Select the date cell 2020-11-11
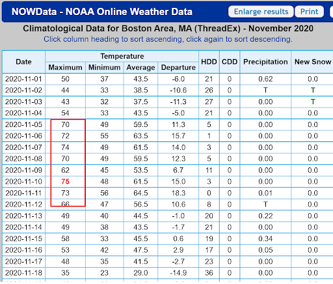Viewport: 333px width, 284px height. [x=23, y=193]
